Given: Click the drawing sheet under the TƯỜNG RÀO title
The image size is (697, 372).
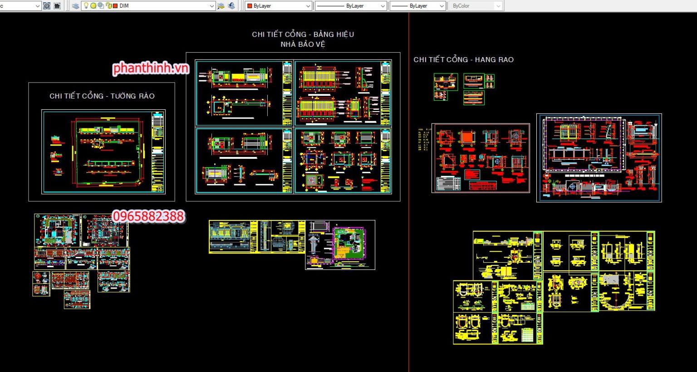Looking at the screenshot, I should click(103, 152).
